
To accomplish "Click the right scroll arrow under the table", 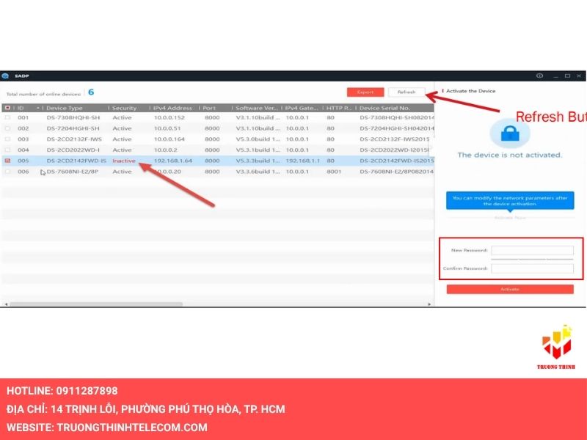I will (x=429, y=304).
